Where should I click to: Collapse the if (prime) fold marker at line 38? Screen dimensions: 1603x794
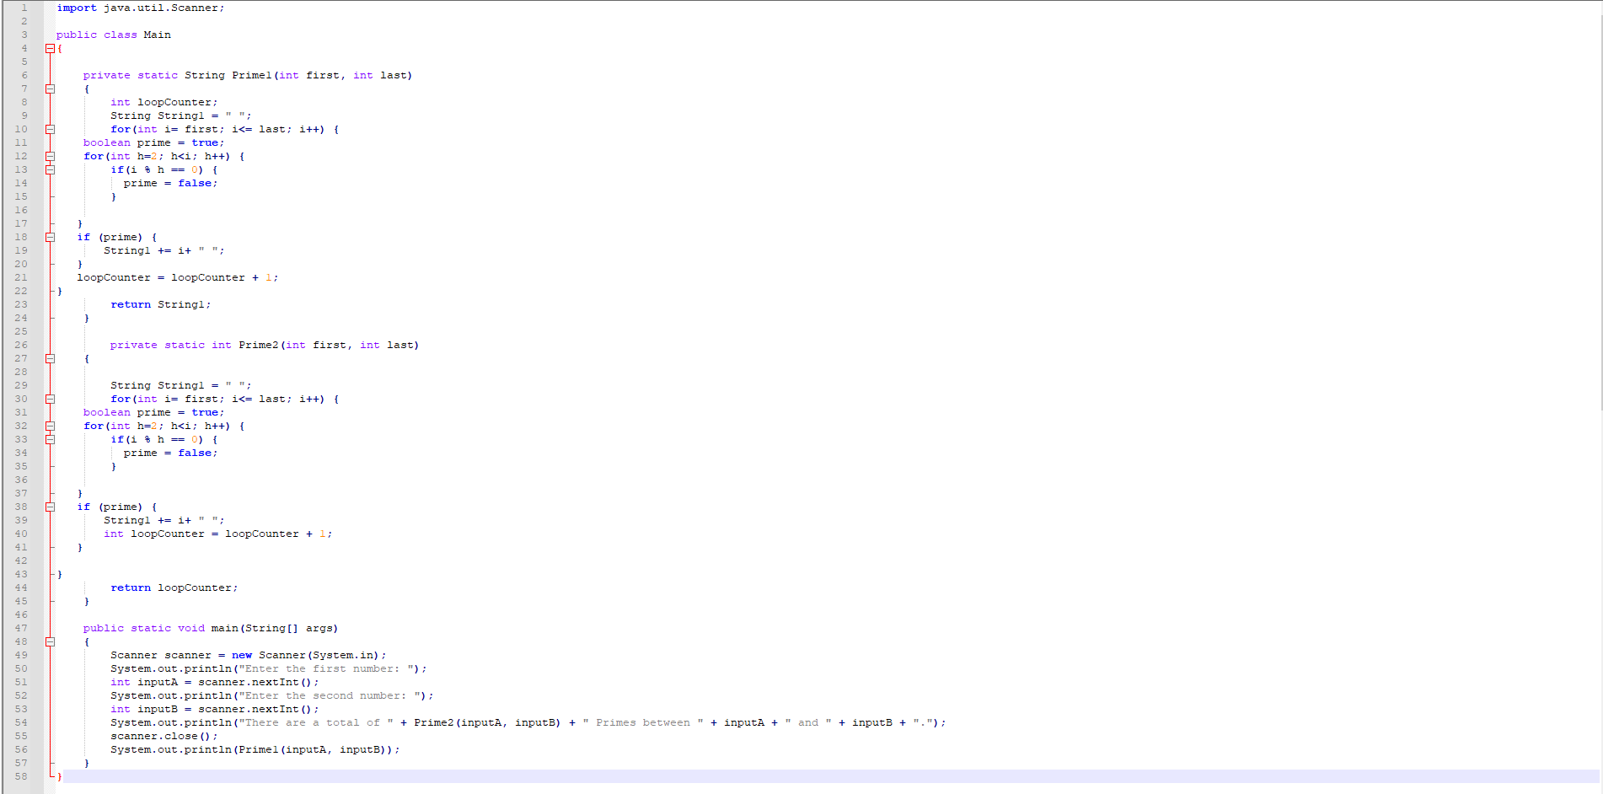point(50,507)
